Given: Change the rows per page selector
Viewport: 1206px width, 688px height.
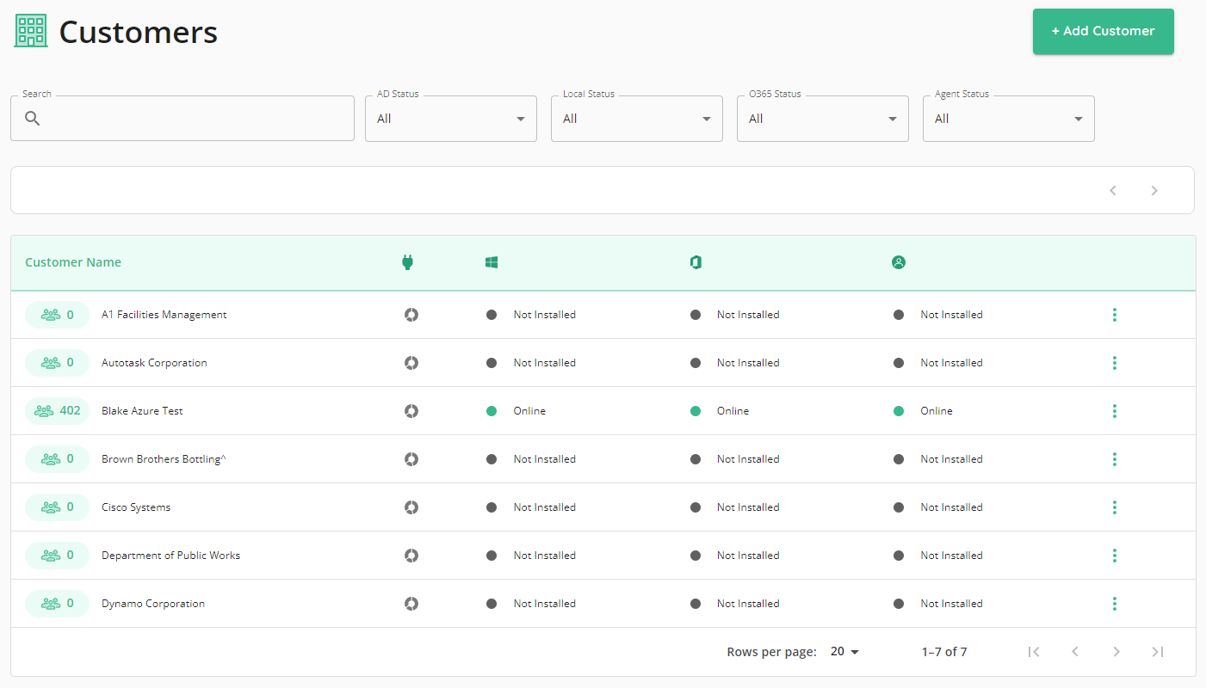Looking at the screenshot, I should [x=844, y=652].
